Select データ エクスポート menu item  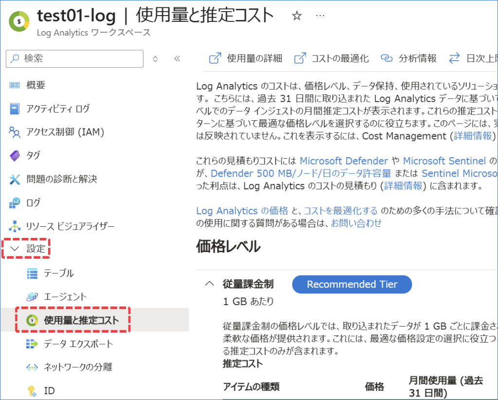(x=78, y=344)
